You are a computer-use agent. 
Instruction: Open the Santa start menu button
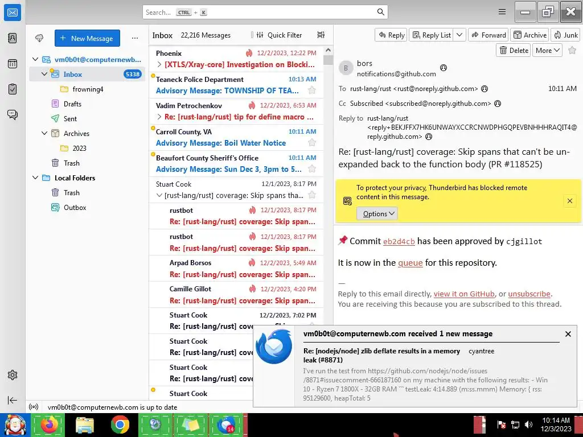click(14, 425)
